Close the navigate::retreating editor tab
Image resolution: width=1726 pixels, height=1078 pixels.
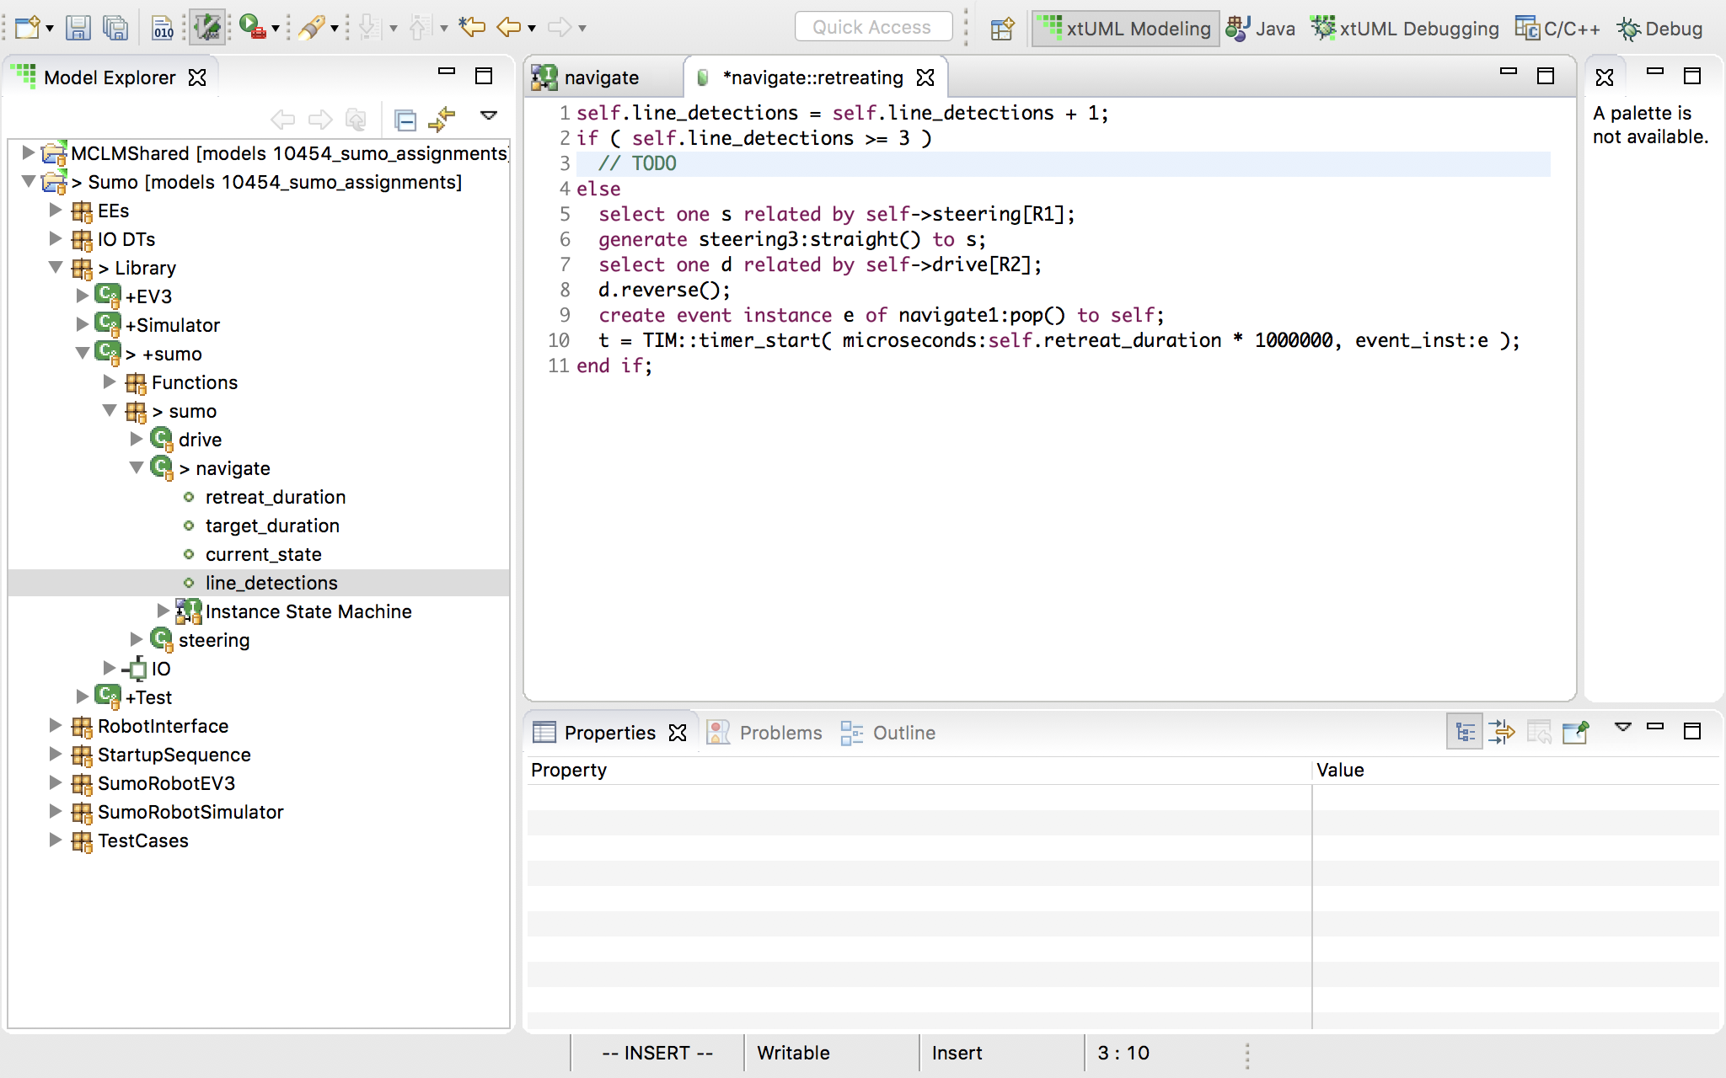point(925,77)
